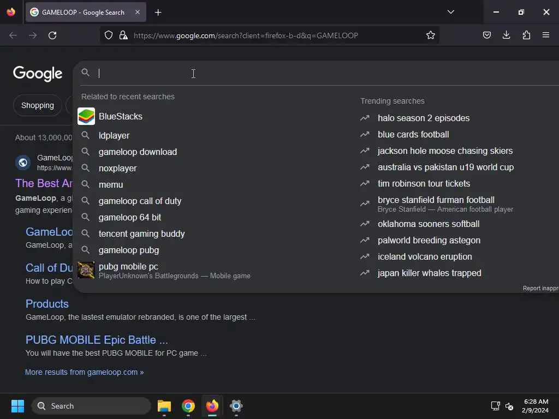Select bryce stanfield furman football
Image resolution: width=559 pixels, height=419 pixels.
436,200
